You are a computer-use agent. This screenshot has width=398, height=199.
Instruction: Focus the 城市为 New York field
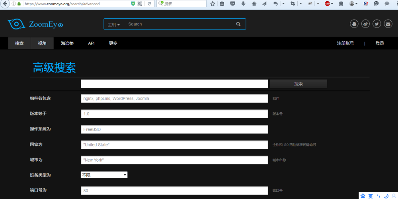pyautogui.click(x=174, y=160)
